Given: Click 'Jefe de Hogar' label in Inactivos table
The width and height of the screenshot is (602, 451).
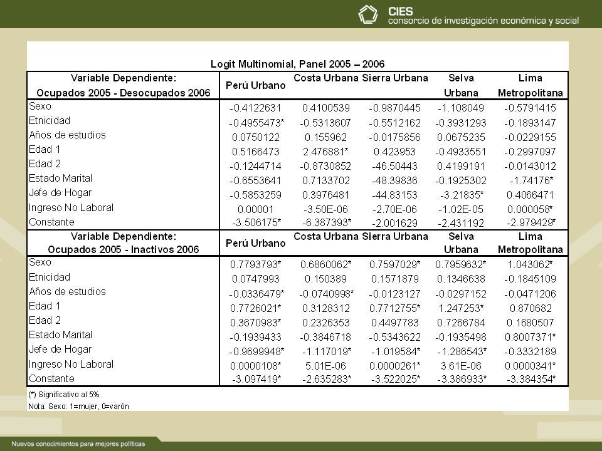Looking at the screenshot, I should coord(60,350).
